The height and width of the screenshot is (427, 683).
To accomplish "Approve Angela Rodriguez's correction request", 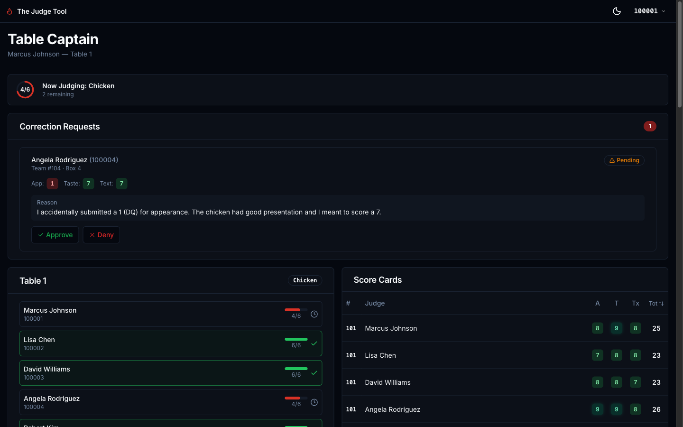I will [55, 234].
